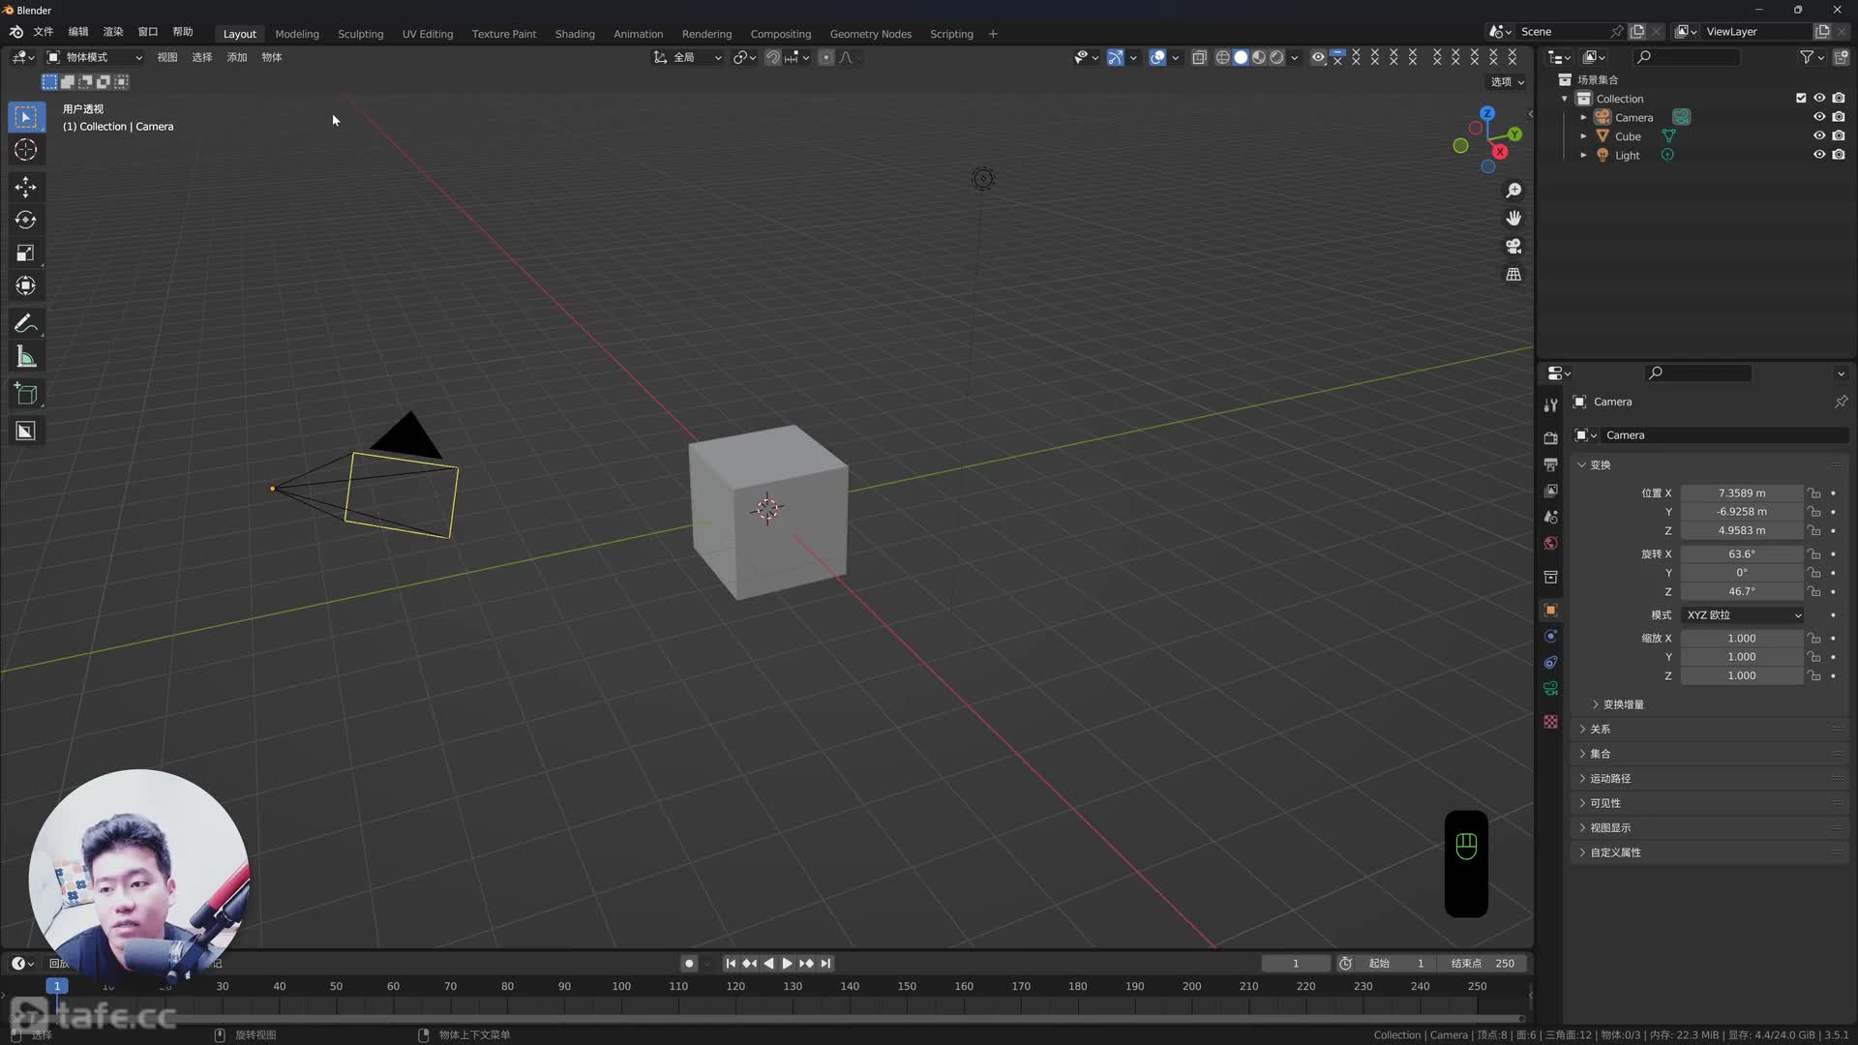Switch to the Shading workspace tab

pos(574,34)
